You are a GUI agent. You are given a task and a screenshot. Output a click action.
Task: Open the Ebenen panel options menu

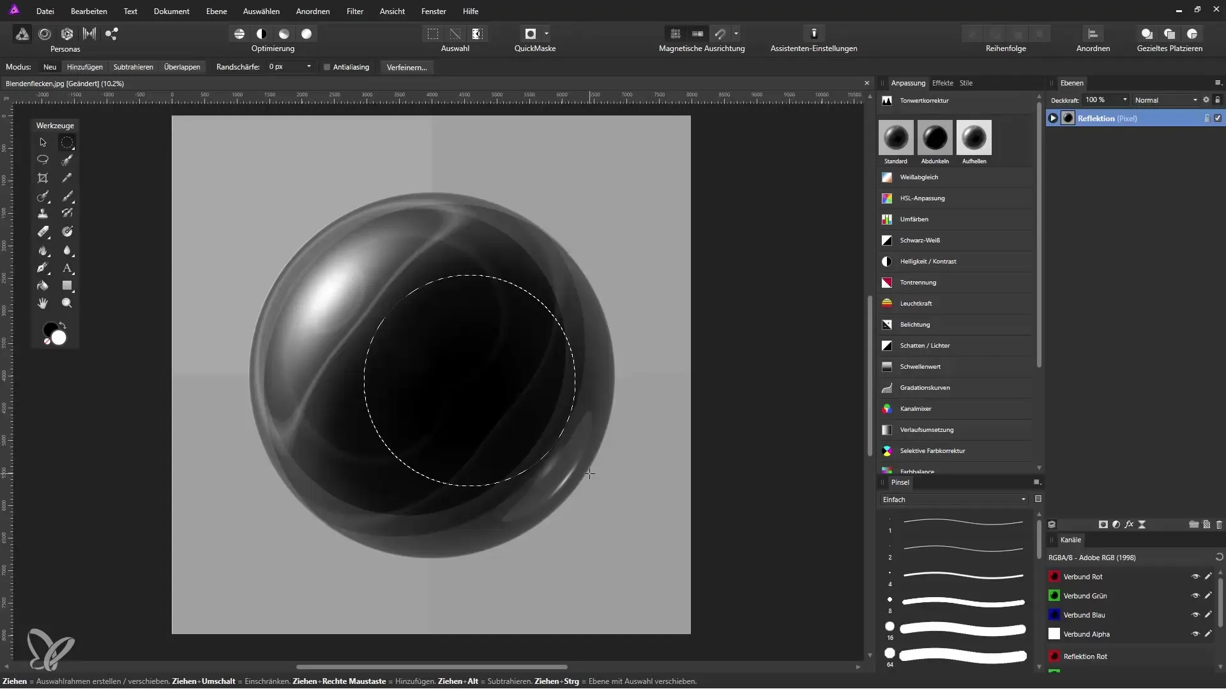coord(1218,83)
